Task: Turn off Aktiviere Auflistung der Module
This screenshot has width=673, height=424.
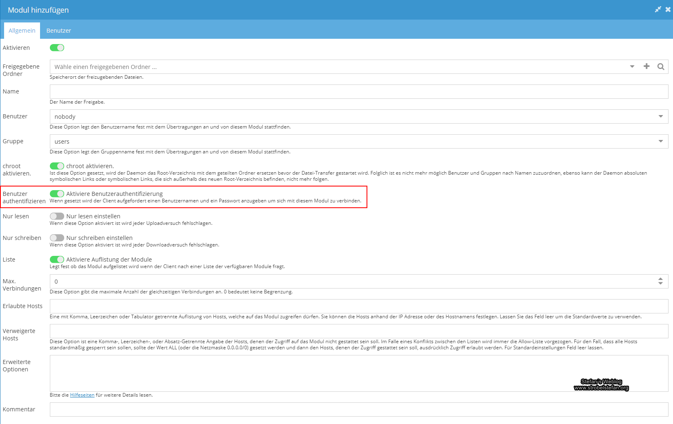Action: click(57, 260)
